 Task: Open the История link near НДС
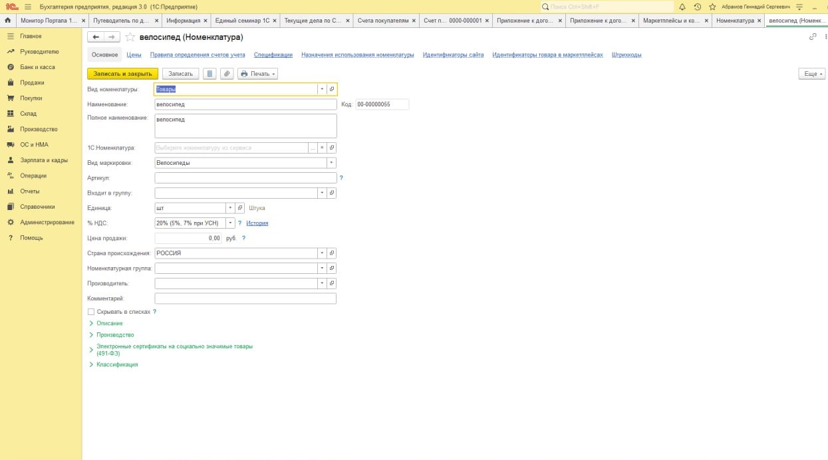point(257,223)
